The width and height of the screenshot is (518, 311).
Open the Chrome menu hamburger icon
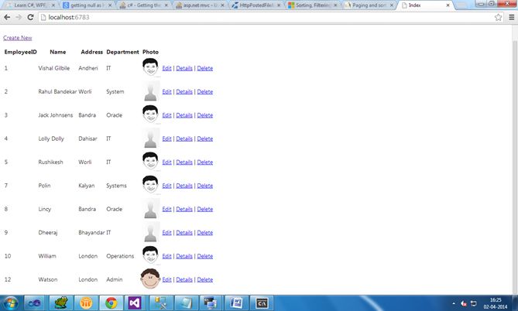[x=511, y=17]
